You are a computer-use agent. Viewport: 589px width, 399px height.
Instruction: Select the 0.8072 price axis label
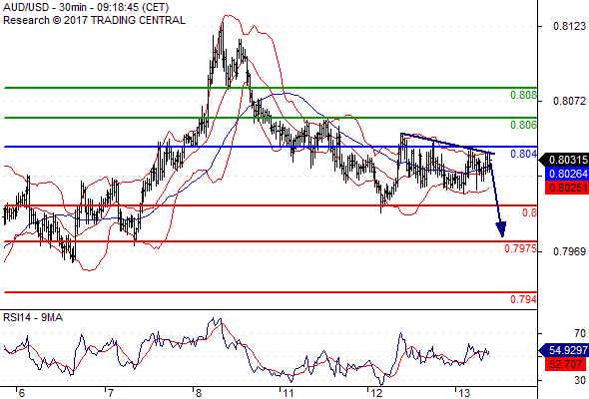coord(569,101)
